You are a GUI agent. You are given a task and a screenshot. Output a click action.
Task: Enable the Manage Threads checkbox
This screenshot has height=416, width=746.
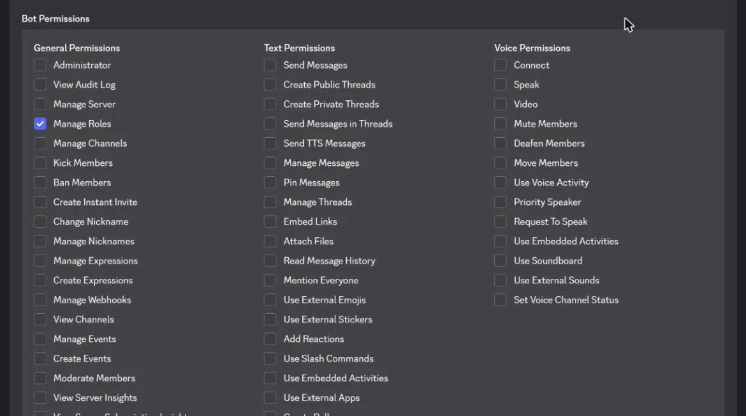pos(270,202)
